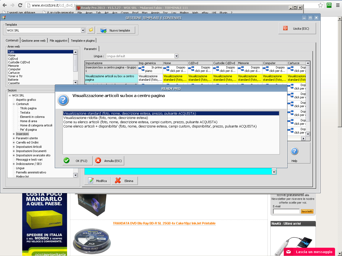Image resolution: width=342 pixels, height=256 pixels.
Task: Select Titolo pagina in Sezioni tree
Action: (x=28, y=108)
